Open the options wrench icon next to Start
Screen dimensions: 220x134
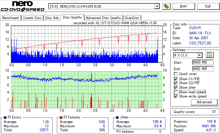coord(166,6)
